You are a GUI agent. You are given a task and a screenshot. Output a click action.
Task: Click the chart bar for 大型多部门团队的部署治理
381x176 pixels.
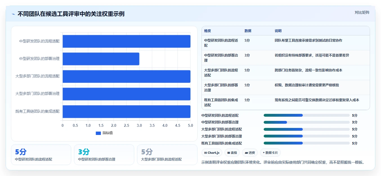[x=126, y=94]
